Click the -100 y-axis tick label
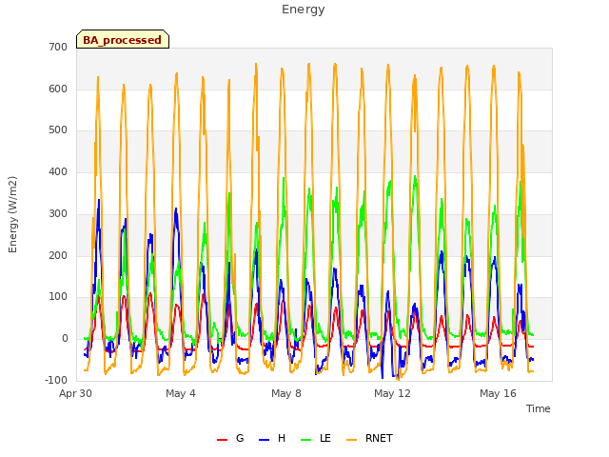 click(56, 380)
